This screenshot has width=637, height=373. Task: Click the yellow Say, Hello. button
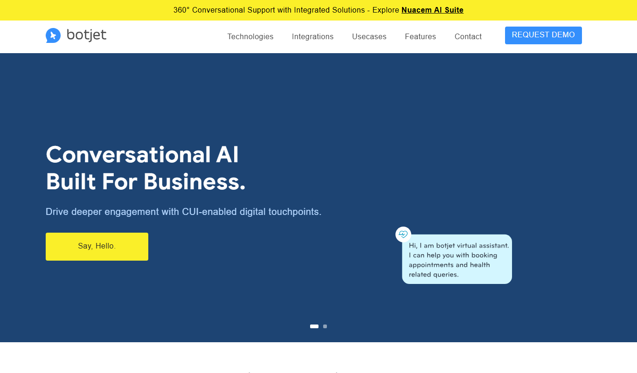(x=97, y=247)
